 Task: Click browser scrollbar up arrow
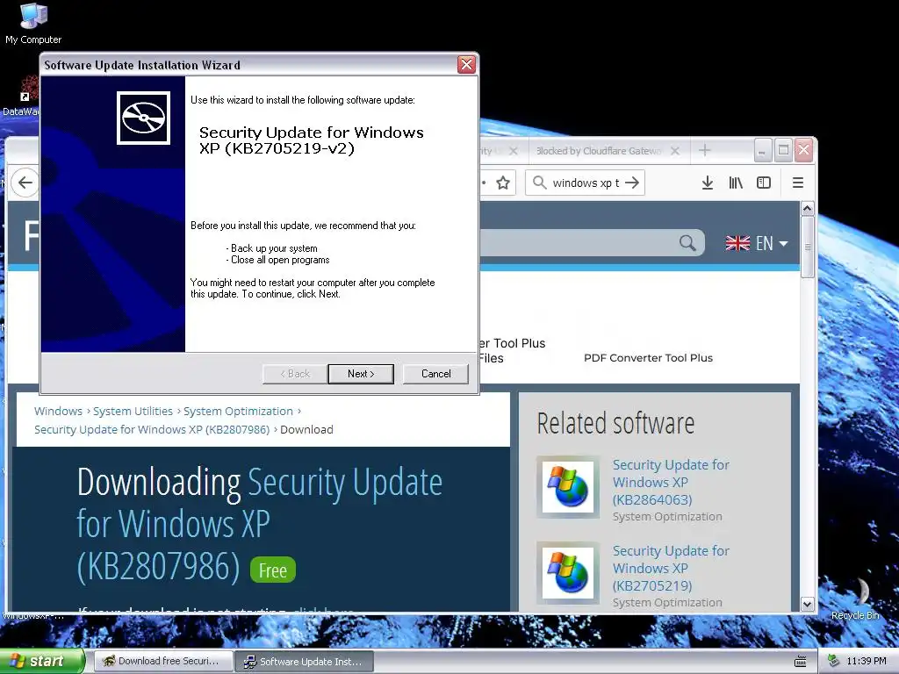click(x=808, y=209)
